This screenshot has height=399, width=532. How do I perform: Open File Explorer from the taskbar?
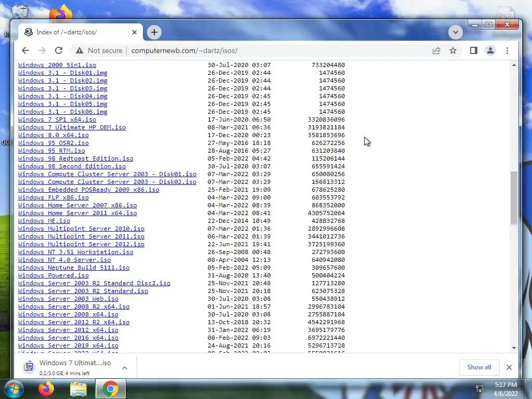(78, 389)
